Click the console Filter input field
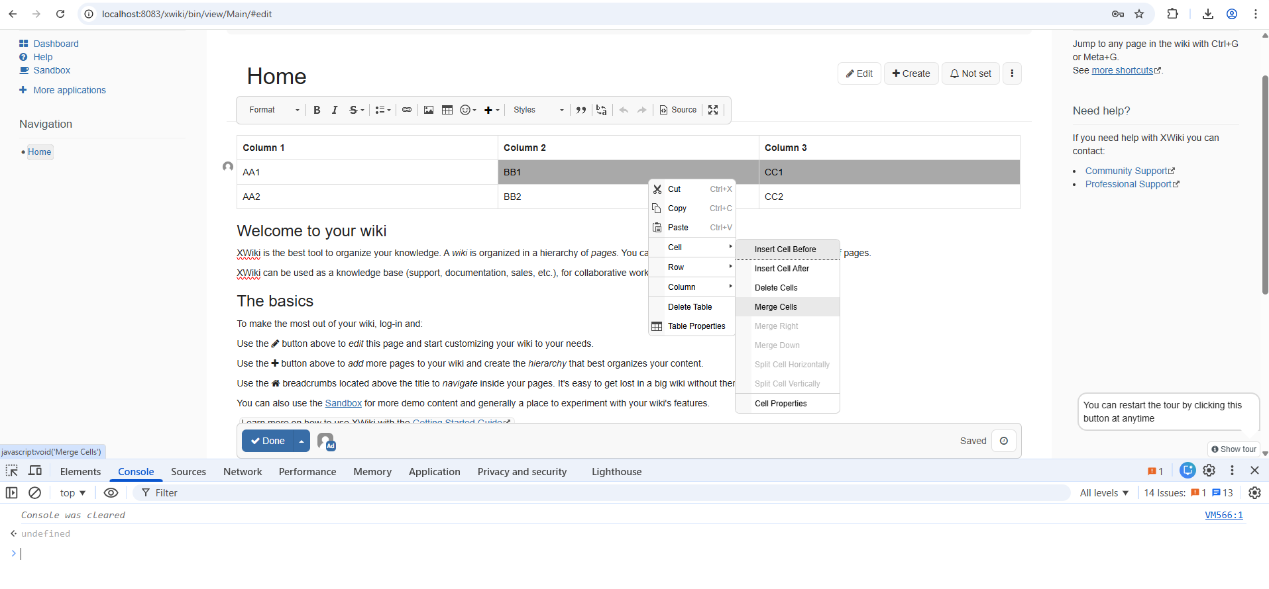The image size is (1269, 589). click(x=596, y=493)
